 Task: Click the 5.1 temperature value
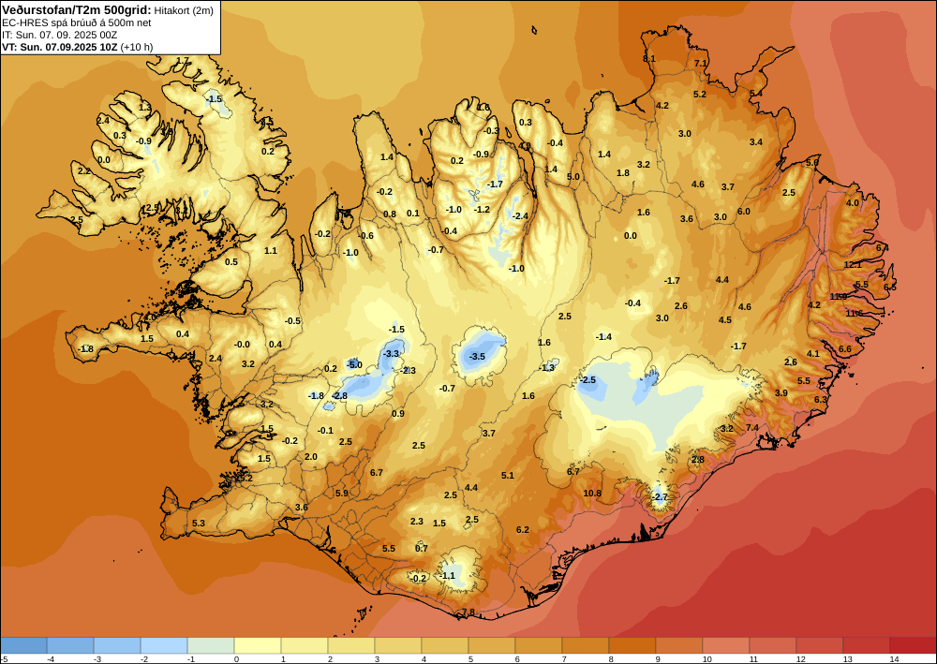(507, 476)
